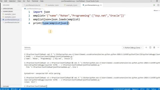Click the import json line in editor
Image resolution: width=160 pixels, height=90 pixels.
[41, 12]
